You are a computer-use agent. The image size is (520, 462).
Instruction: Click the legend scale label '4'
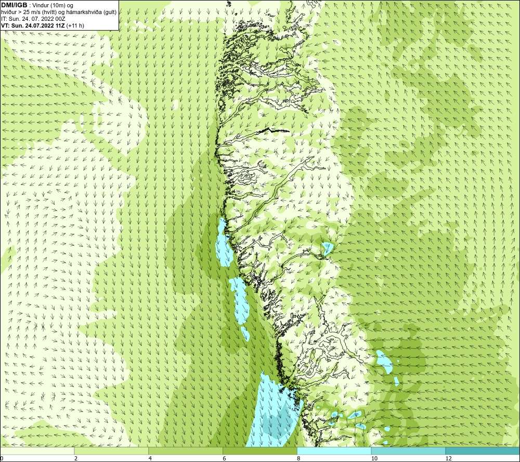(150, 458)
